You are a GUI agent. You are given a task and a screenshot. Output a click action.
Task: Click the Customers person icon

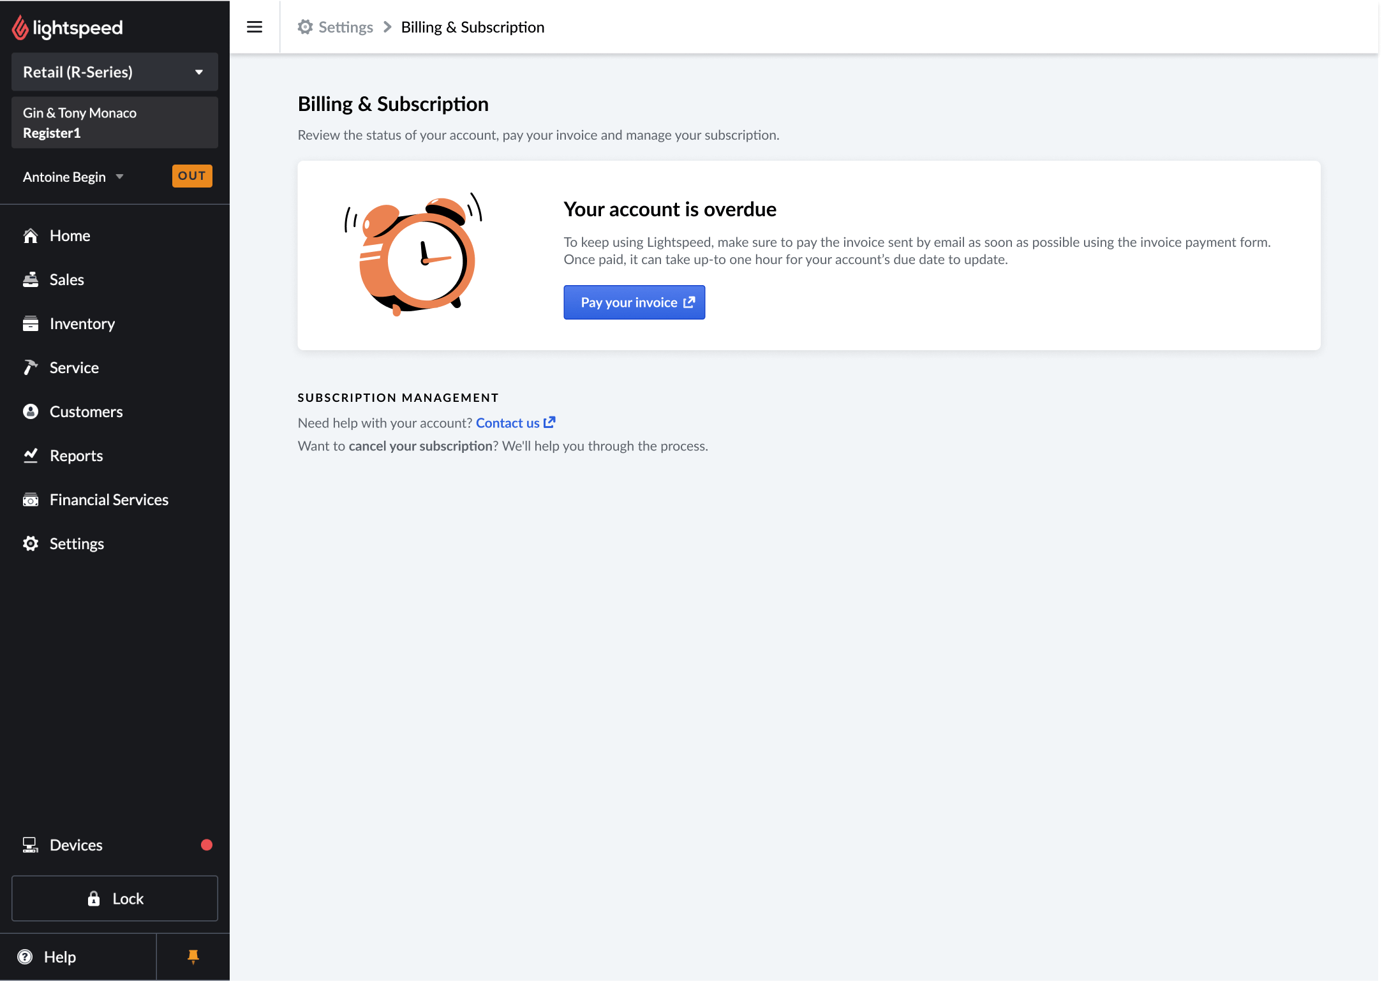click(31, 412)
